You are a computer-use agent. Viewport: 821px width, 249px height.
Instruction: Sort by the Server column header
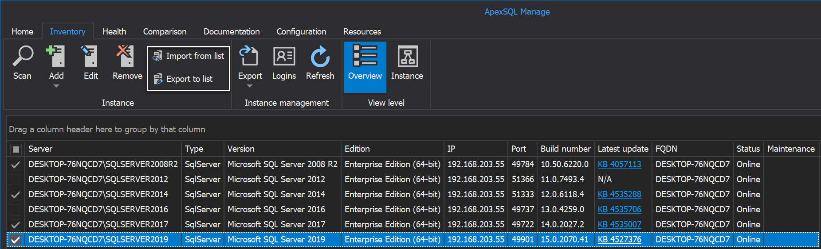[103, 149]
